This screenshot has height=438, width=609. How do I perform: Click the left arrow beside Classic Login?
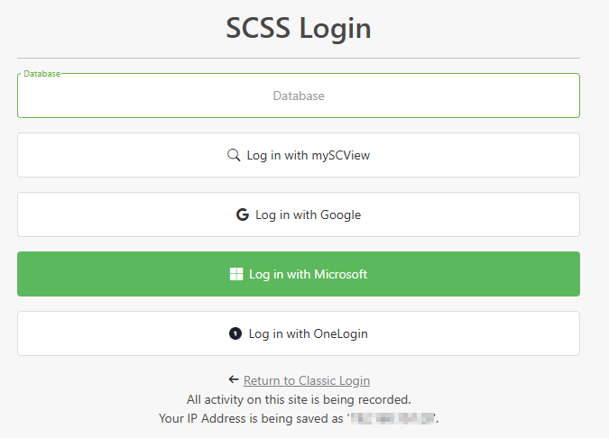[x=234, y=379]
